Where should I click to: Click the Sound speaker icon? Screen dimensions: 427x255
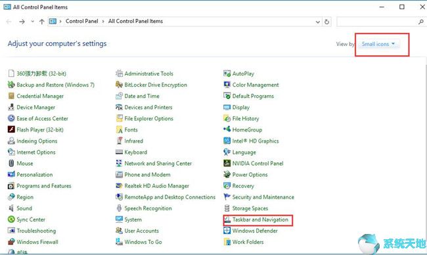pos(11,208)
